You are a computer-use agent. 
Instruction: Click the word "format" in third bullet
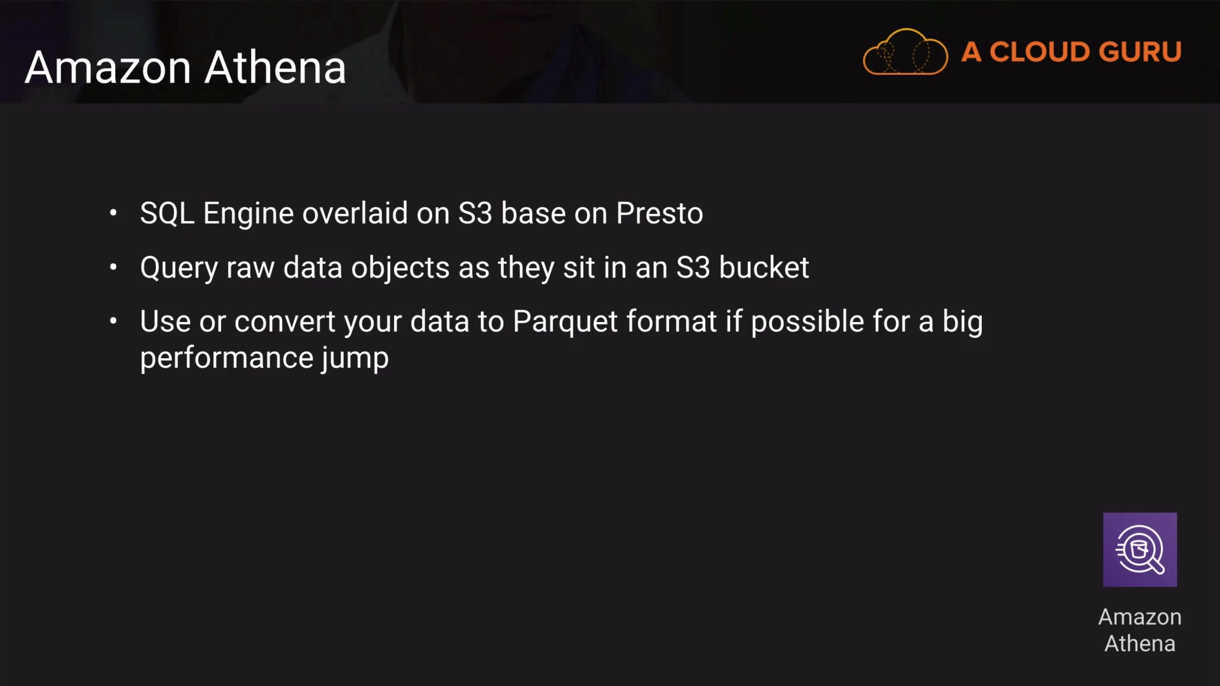click(x=671, y=321)
